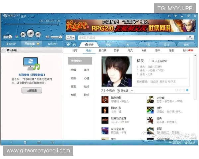The width and height of the screenshot is (199, 159).
Task: Seek on the playback progress bar
Action: point(32,24)
